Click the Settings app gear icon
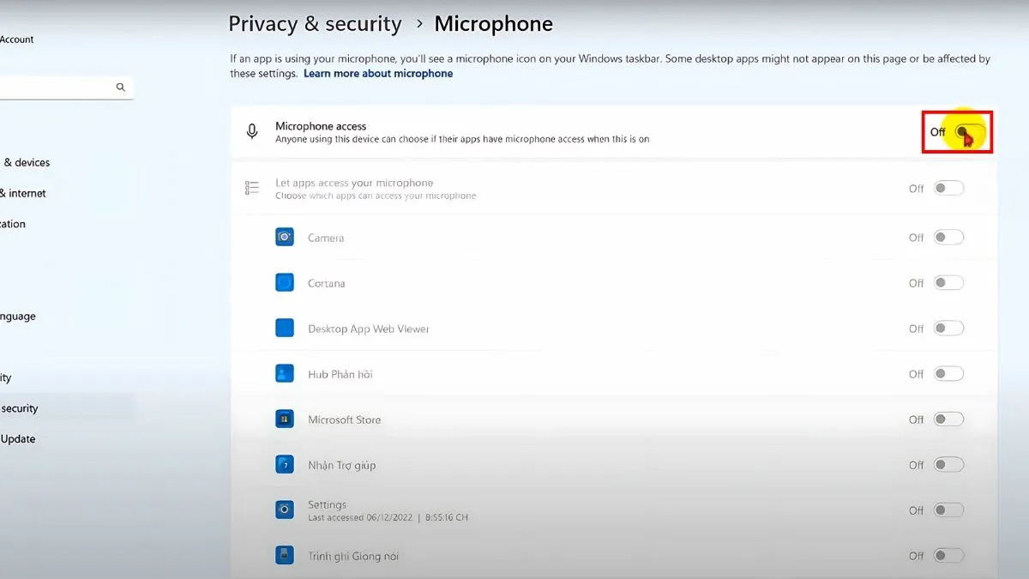The height and width of the screenshot is (579, 1029). (285, 510)
